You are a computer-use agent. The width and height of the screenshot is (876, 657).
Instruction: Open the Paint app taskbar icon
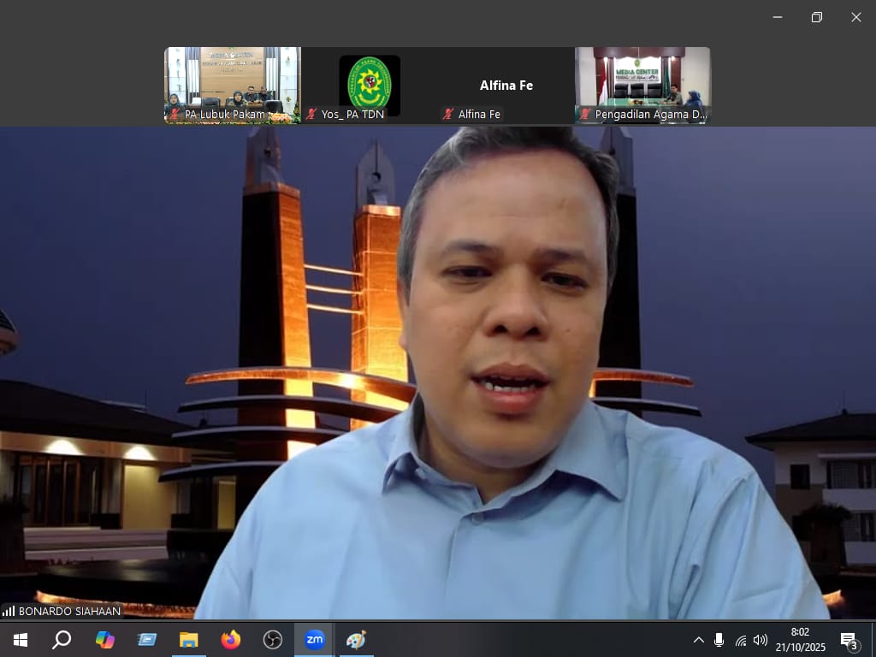point(356,640)
